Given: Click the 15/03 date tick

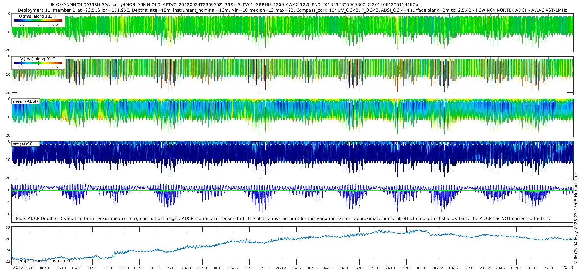Looking at the screenshot, I should (x=548, y=268).
